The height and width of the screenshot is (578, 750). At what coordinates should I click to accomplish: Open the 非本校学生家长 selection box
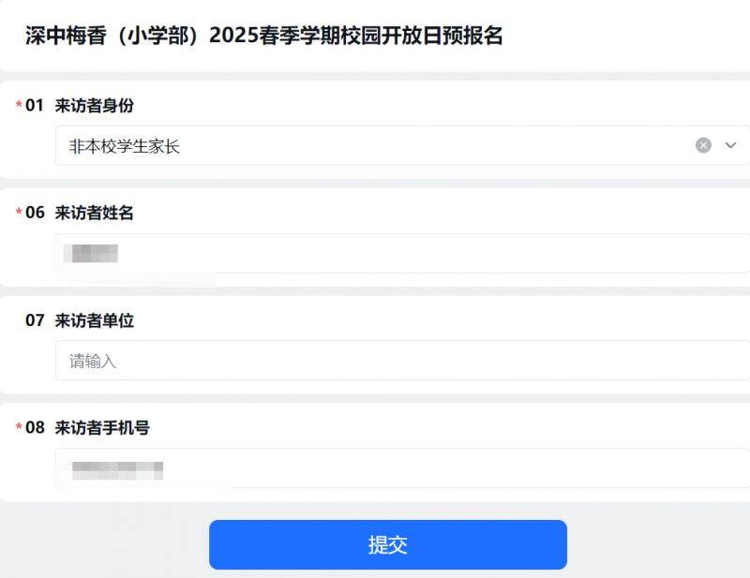[x=402, y=145]
